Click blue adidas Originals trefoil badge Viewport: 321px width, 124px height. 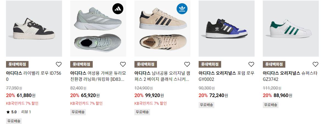pyautogui.click(x=182, y=9)
